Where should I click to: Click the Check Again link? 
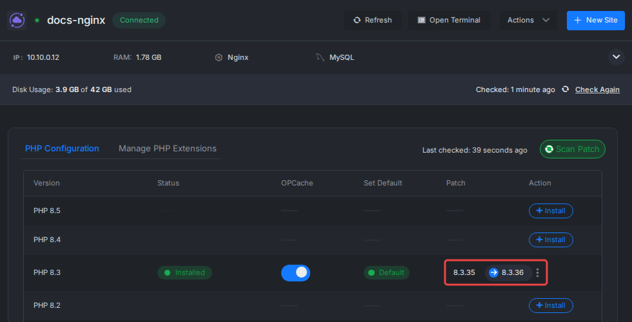coord(597,90)
